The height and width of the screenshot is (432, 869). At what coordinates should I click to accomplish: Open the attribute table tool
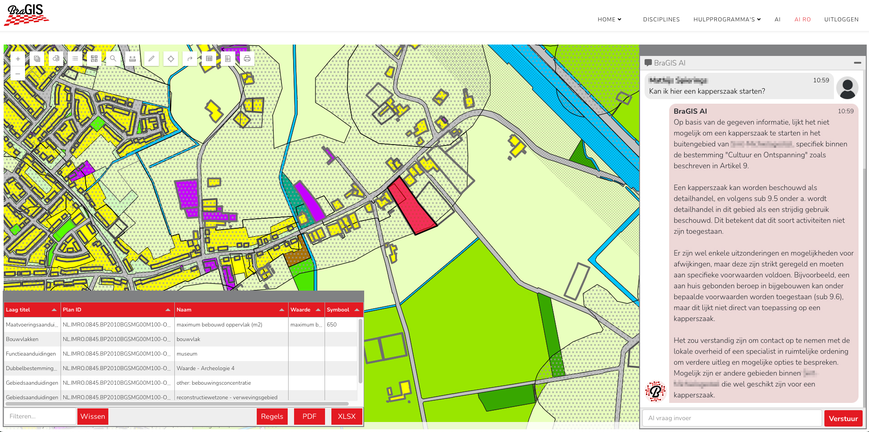[209, 59]
